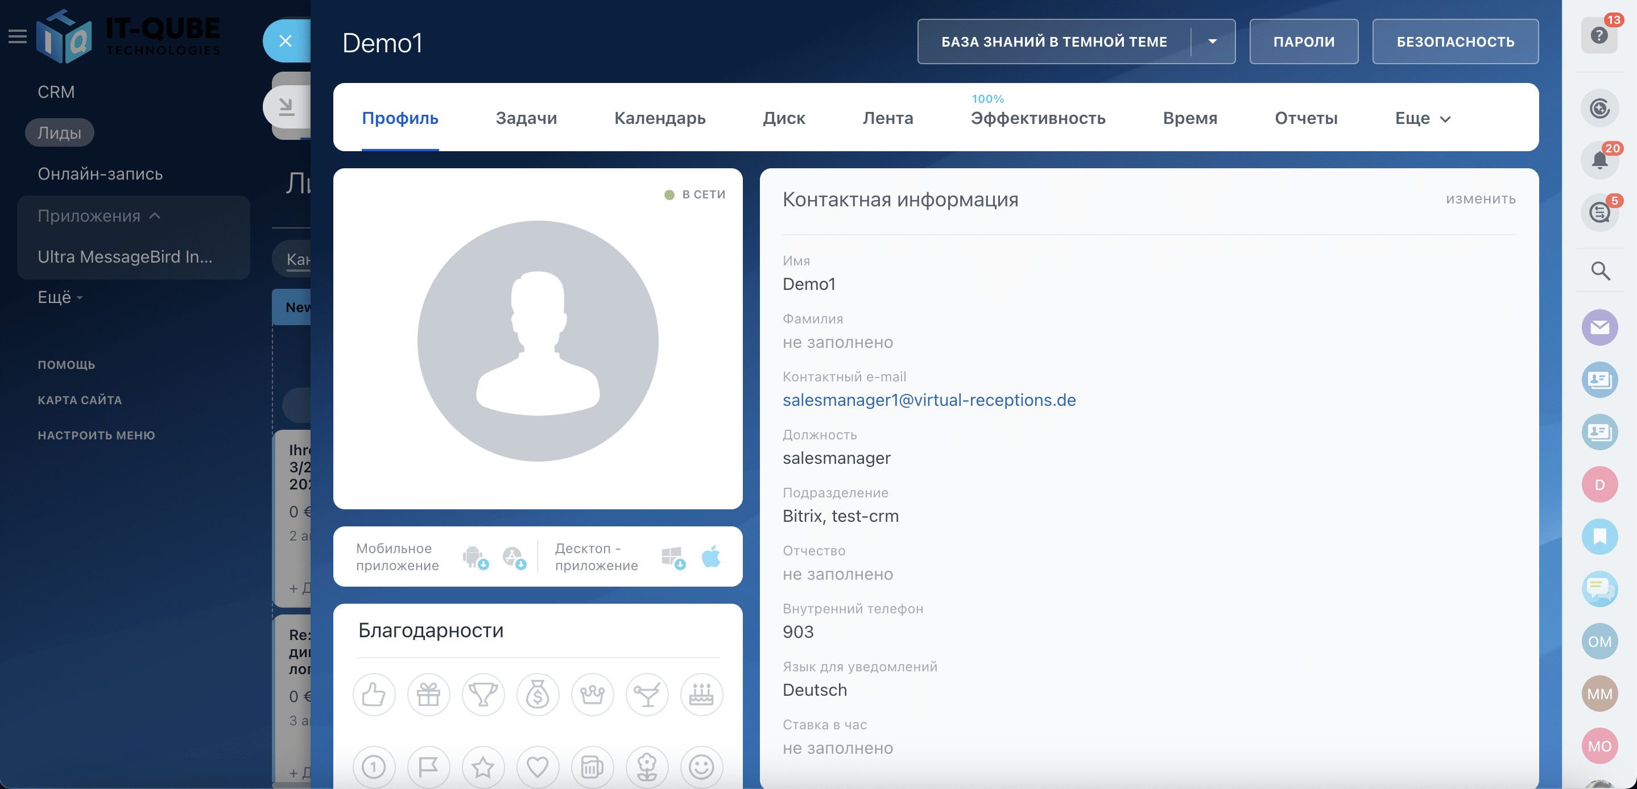1637x789 pixels.
Task: Click the Пароли button
Action: point(1303,42)
